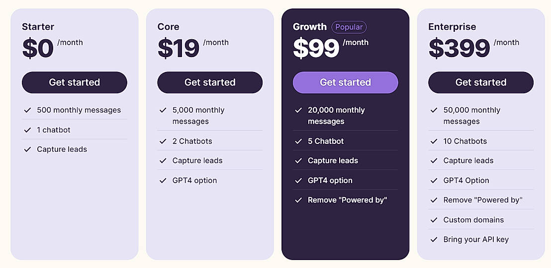Click the 5 Chatbot feature text
The height and width of the screenshot is (268, 551).
click(x=326, y=141)
